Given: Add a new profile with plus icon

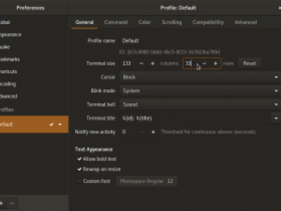Looking at the screenshot, I should (x=2, y=204).
